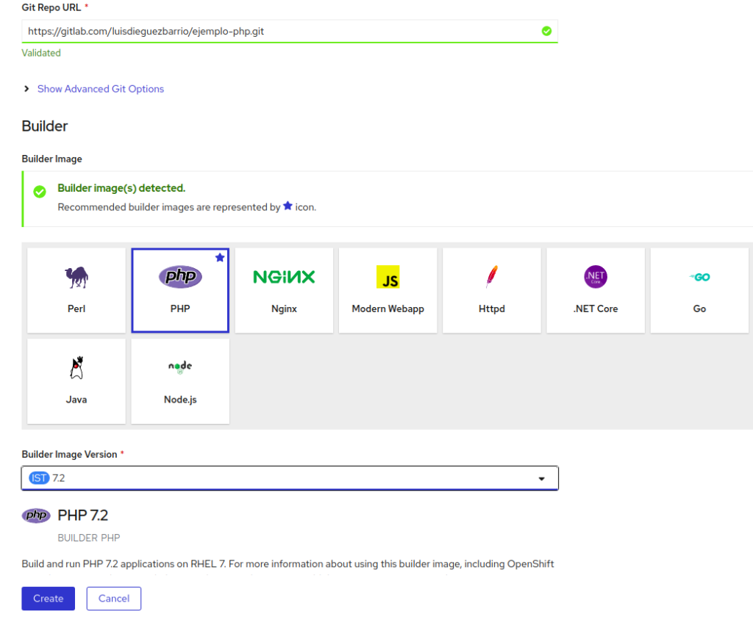753x617 pixels.
Task: Choose the Node.js builder image logo
Action: click(180, 367)
